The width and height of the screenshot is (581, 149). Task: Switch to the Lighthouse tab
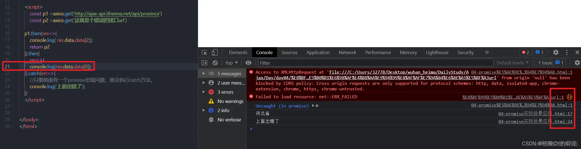[x=437, y=52]
